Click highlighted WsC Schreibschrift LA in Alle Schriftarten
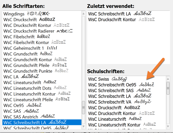The width and height of the screenshot is (173, 133). (x=25, y=123)
